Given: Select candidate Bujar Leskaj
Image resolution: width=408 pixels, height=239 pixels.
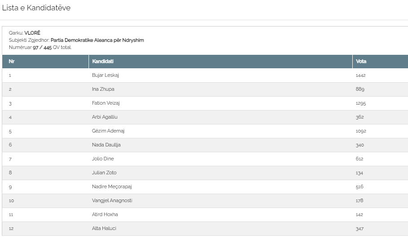Looking at the screenshot, I should click(x=106, y=75).
